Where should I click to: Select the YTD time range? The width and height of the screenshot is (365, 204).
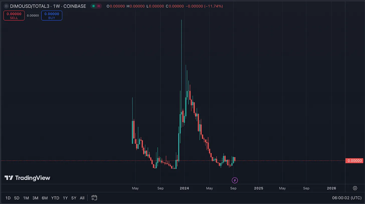[55, 198]
